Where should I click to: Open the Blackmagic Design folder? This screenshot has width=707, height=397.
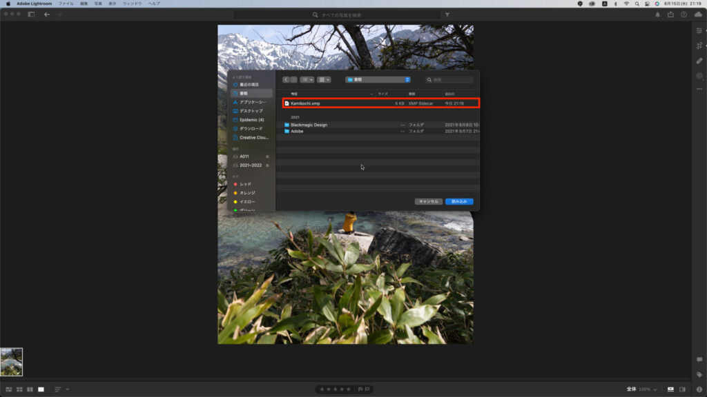pos(378,125)
